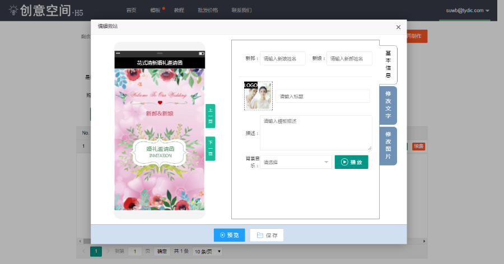Click the LOGO wedding photo thumbnail

click(x=258, y=96)
